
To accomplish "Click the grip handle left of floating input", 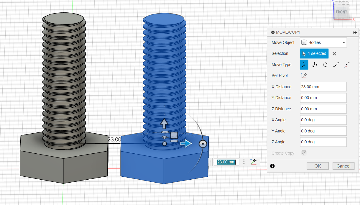I will click(x=211, y=162).
